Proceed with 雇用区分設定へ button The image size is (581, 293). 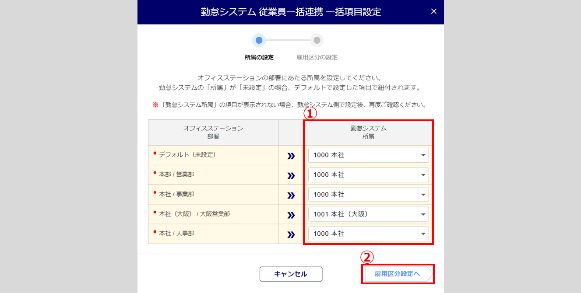(398, 274)
